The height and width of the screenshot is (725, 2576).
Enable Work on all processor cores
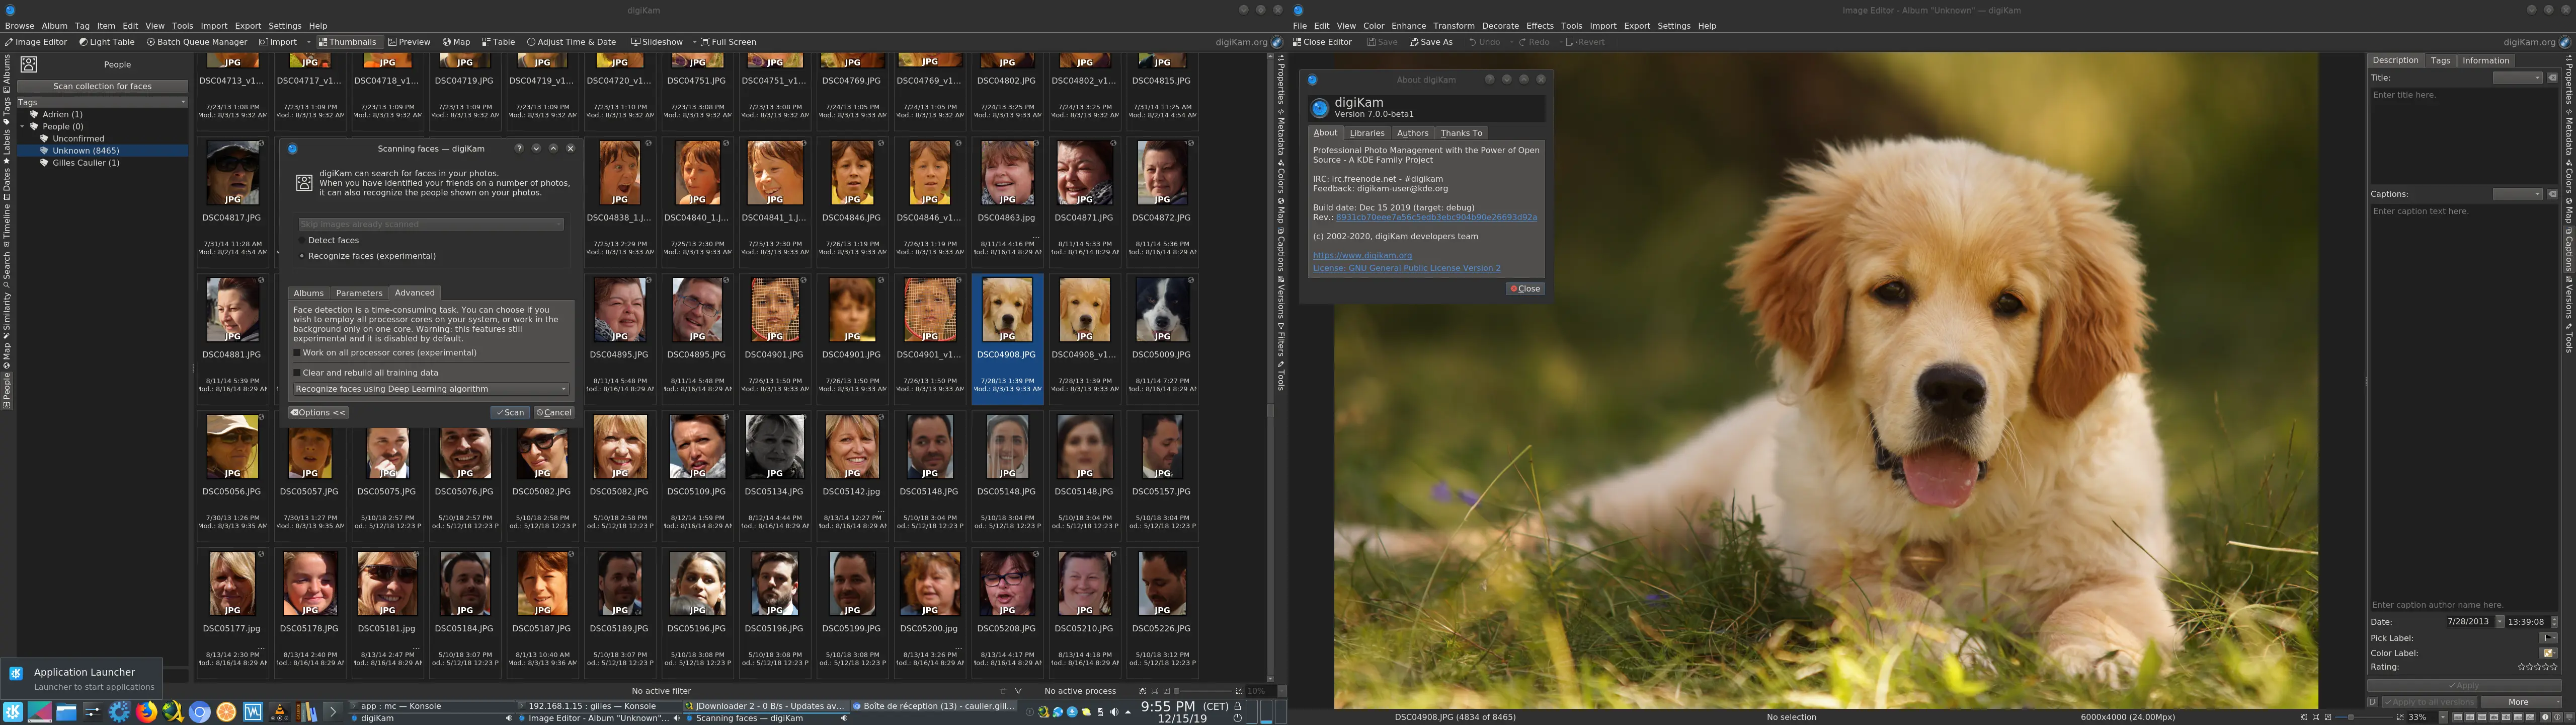[297, 352]
